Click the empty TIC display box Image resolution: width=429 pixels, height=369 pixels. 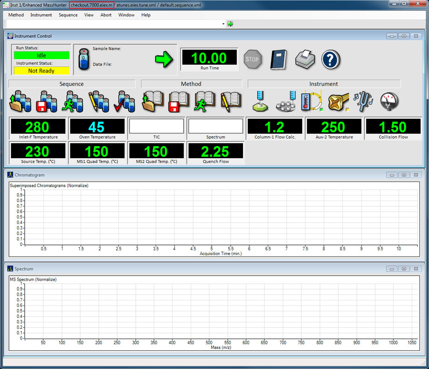(x=156, y=126)
